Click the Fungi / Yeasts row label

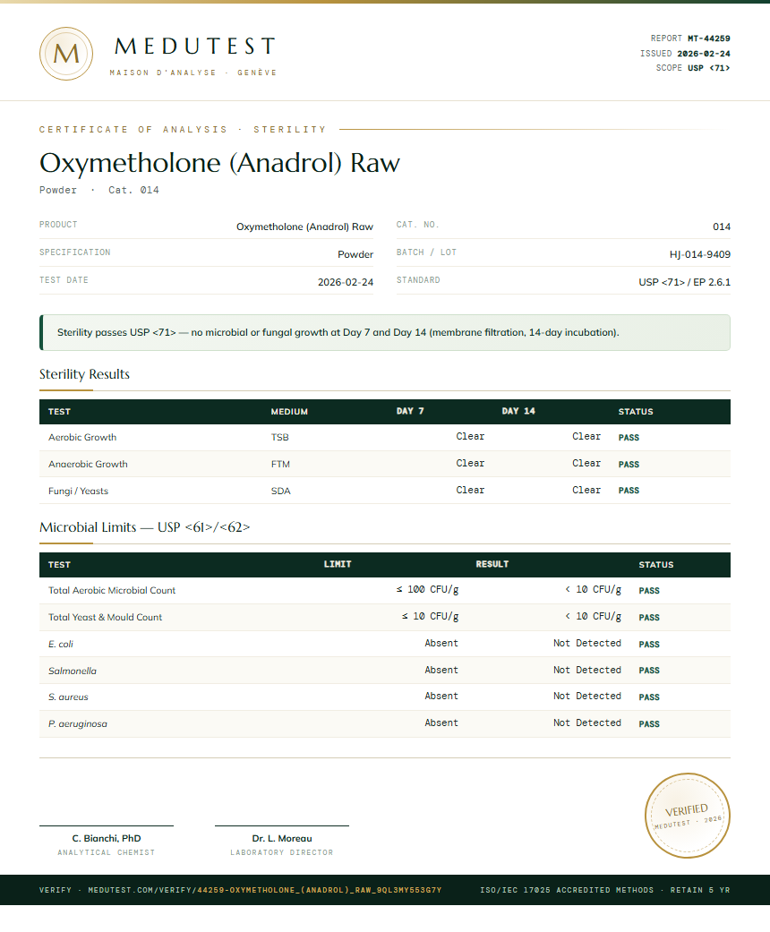coord(78,491)
